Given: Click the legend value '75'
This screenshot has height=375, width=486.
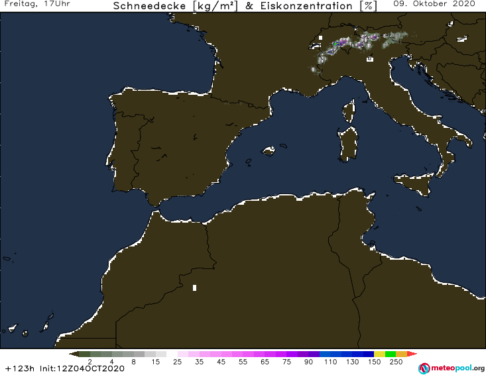Looking at the screenshot, I should pos(286,362).
